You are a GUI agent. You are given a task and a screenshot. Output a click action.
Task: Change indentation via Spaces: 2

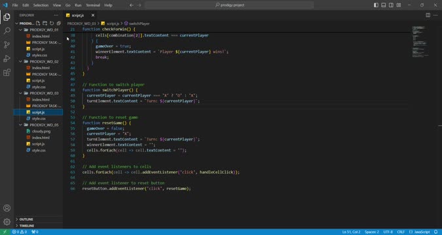[x=371, y=232]
